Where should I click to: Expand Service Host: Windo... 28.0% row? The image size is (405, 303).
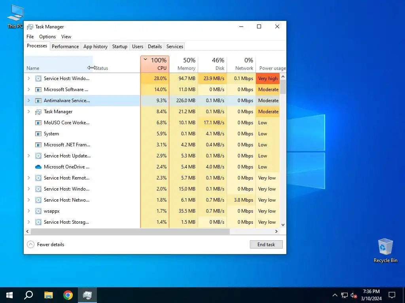coord(28,79)
